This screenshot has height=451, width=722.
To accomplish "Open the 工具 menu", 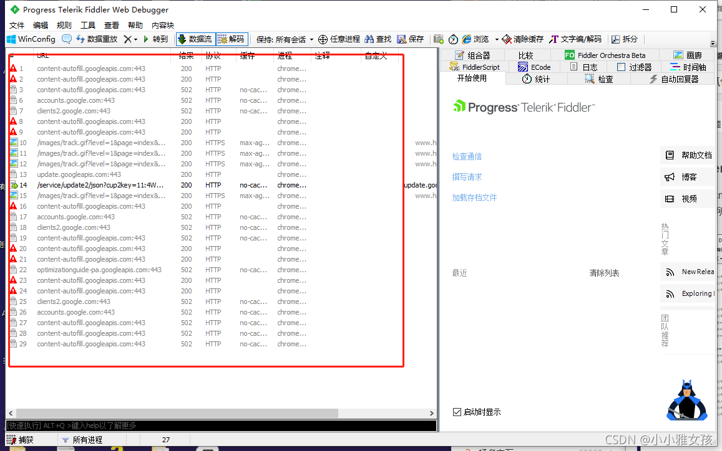I will pos(88,26).
